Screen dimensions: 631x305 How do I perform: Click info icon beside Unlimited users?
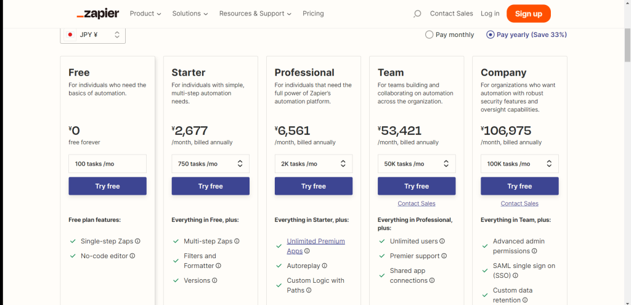click(x=442, y=242)
